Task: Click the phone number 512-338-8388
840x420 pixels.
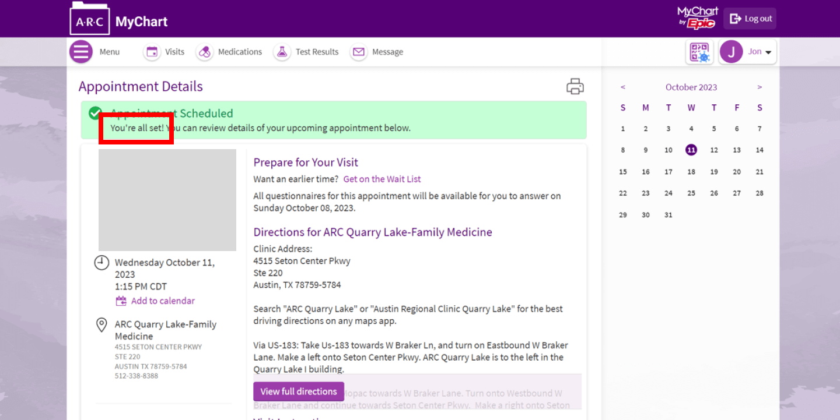Action: (136, 376)
